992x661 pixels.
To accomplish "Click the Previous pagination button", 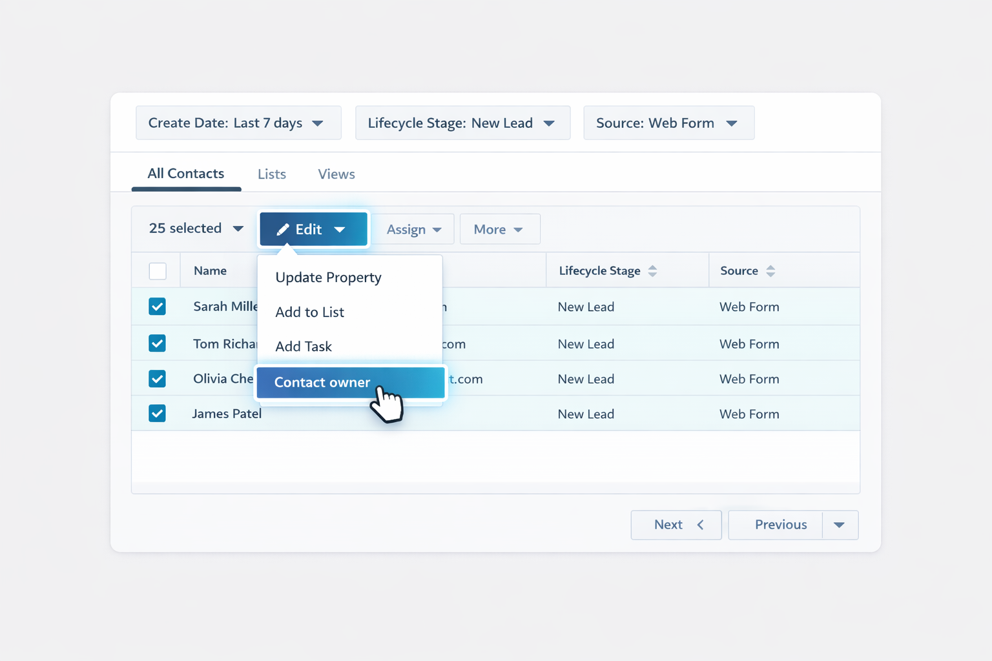I will (x=776, y=525).
